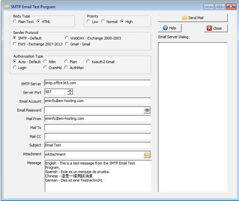Viewport: 239px width, 201px height.
Task: Click the Email Server Dialog output box
Action: 193,117
